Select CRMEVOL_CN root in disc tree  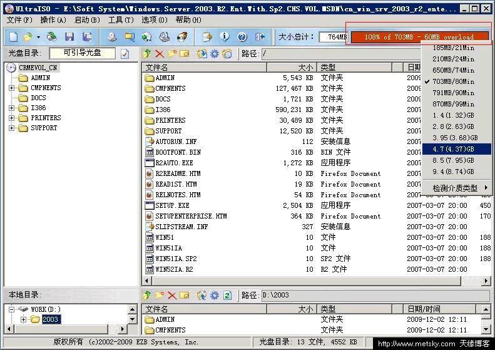point(38,68)
